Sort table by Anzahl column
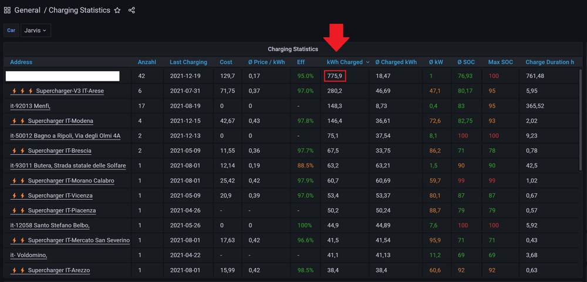Screen dimensions: 587x282 [x=147, y=62]
